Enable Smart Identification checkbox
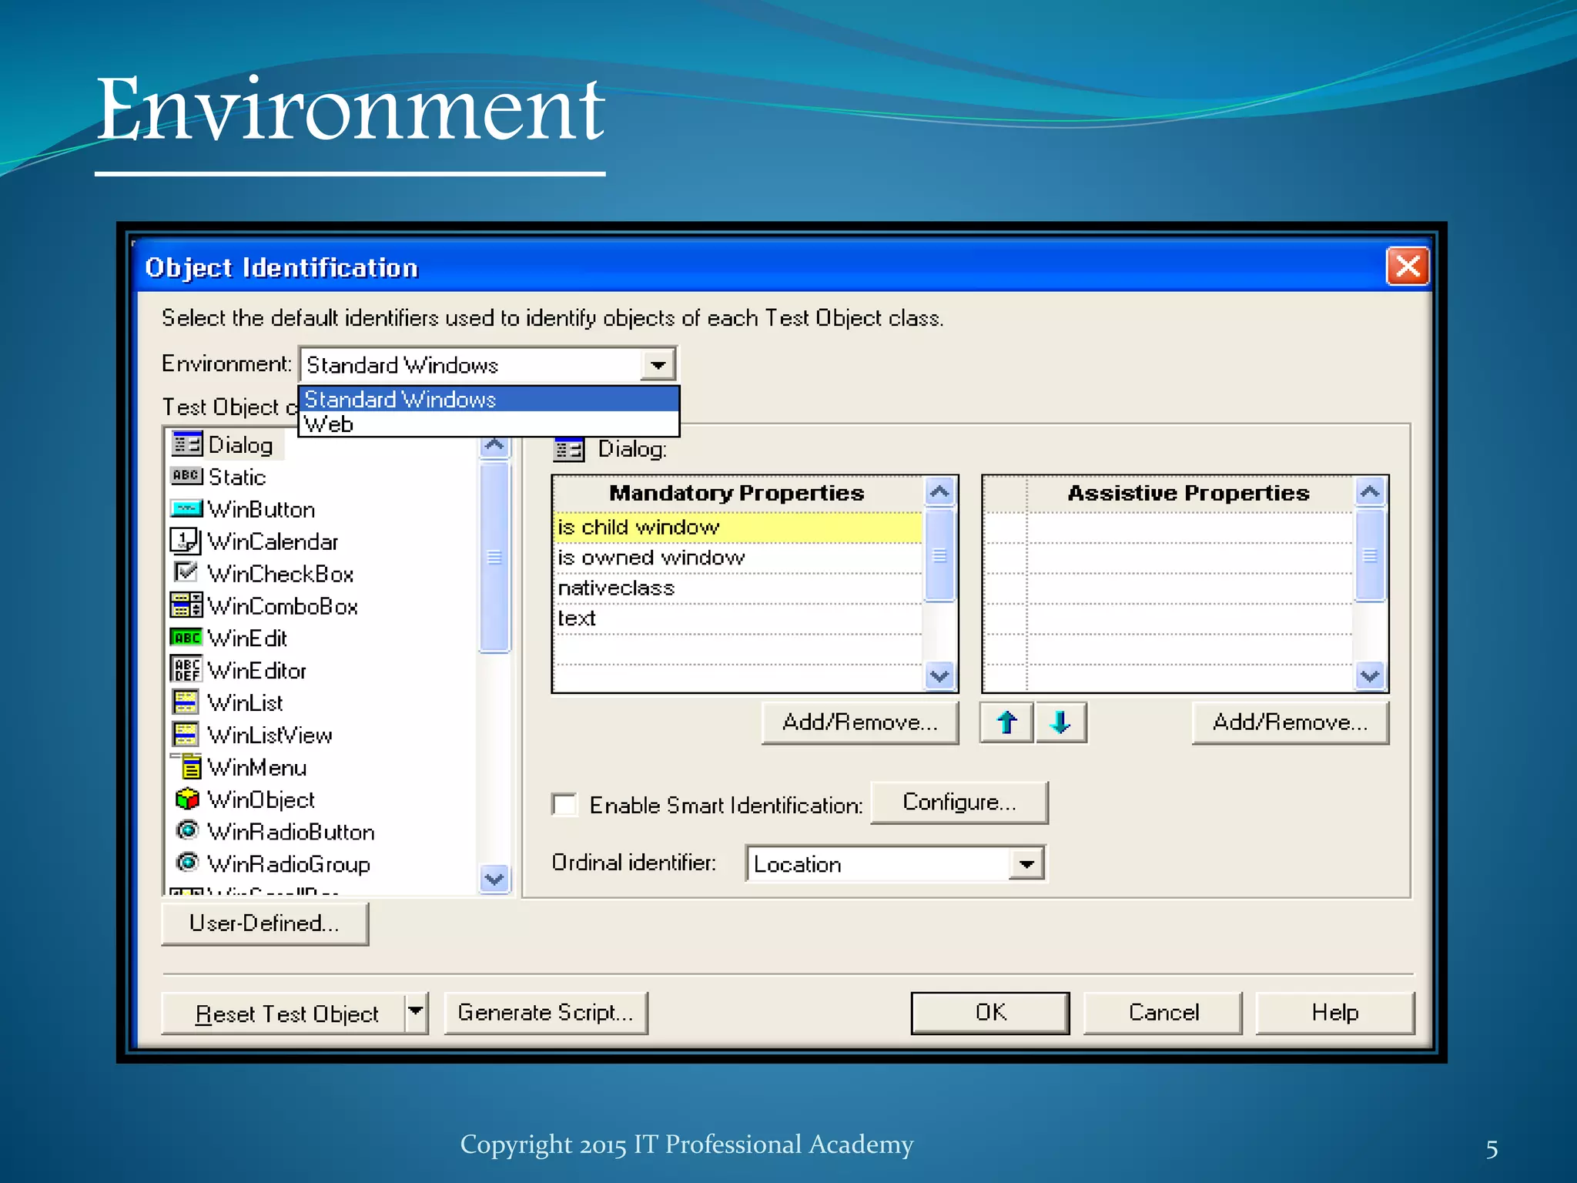 pyautogui.click(x=565, y=805)
